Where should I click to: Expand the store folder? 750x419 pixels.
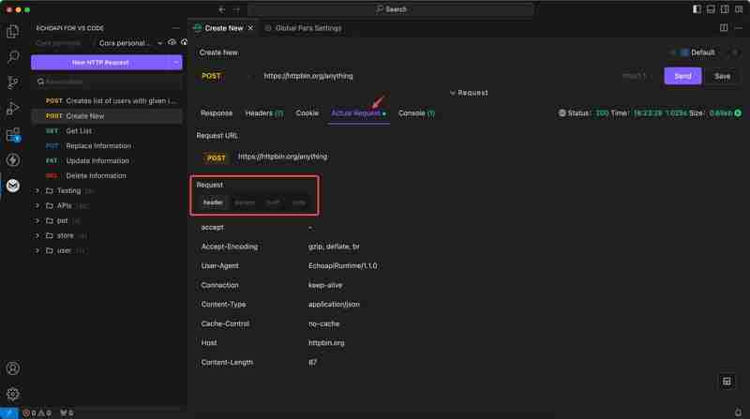37,236
